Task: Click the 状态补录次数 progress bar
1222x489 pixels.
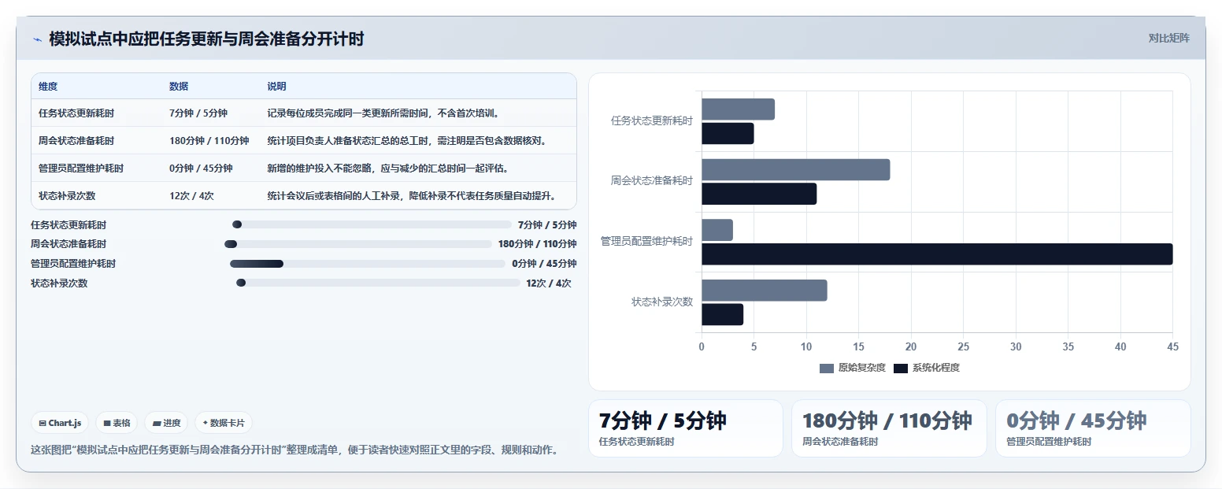Action: [x=378, y=283]
